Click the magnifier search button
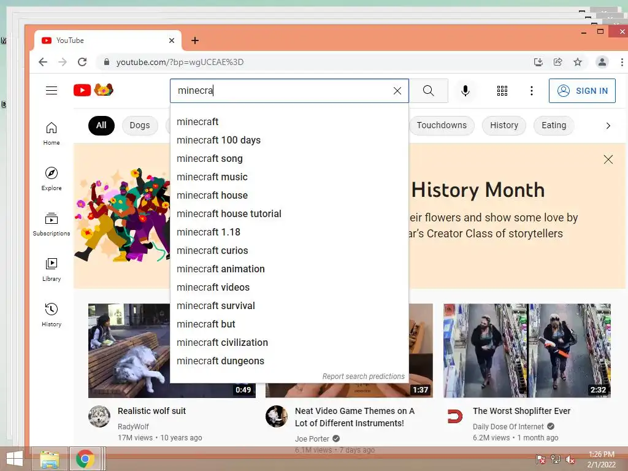Screen dimensions: 628x471 click(429, 91)
